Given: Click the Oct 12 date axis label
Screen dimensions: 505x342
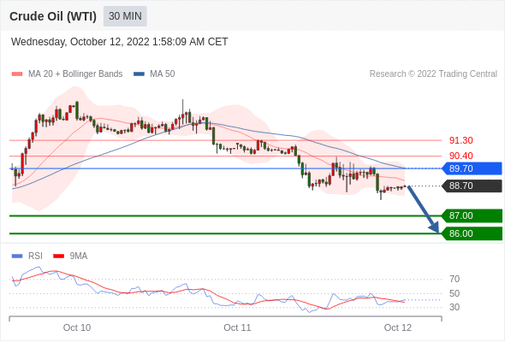Looking at the screenshot, I should (x=398, y=327).
